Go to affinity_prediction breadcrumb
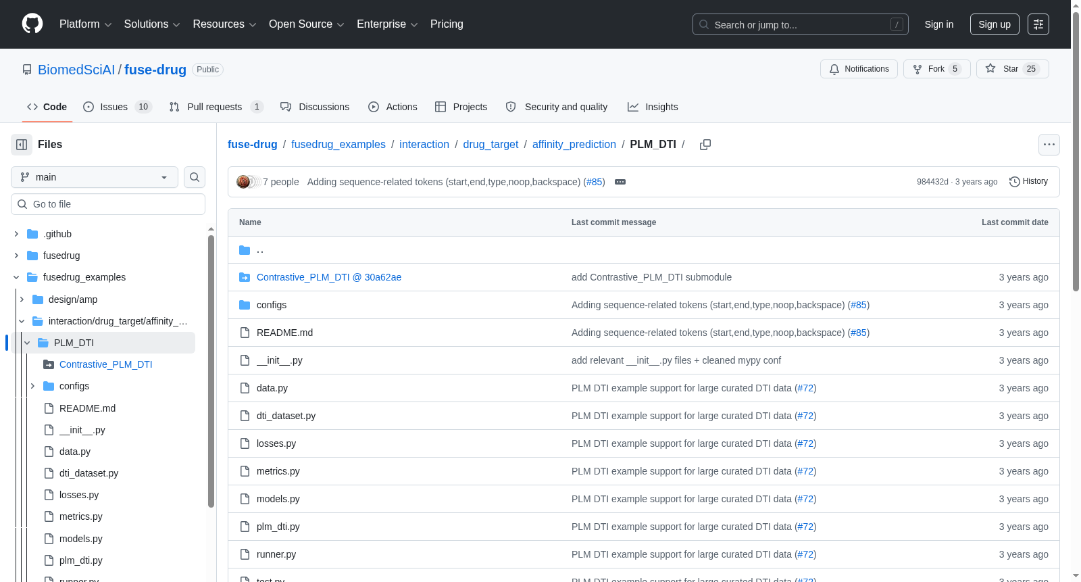This screenshot has width=1081, height=582. tap(574, 145)
